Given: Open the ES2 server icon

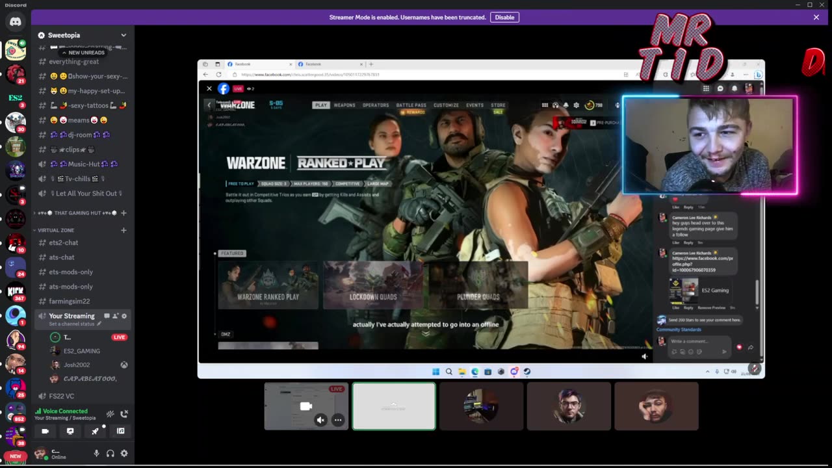Looking at the screenshot, I should pyautogui.click(x=16, y=98).
